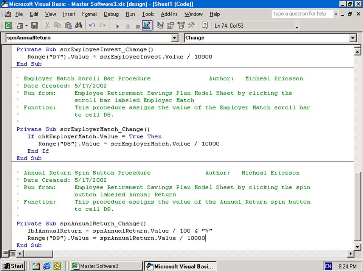
Task: Click the code pane scroll up arrow
Action: (x=357, y=51)
